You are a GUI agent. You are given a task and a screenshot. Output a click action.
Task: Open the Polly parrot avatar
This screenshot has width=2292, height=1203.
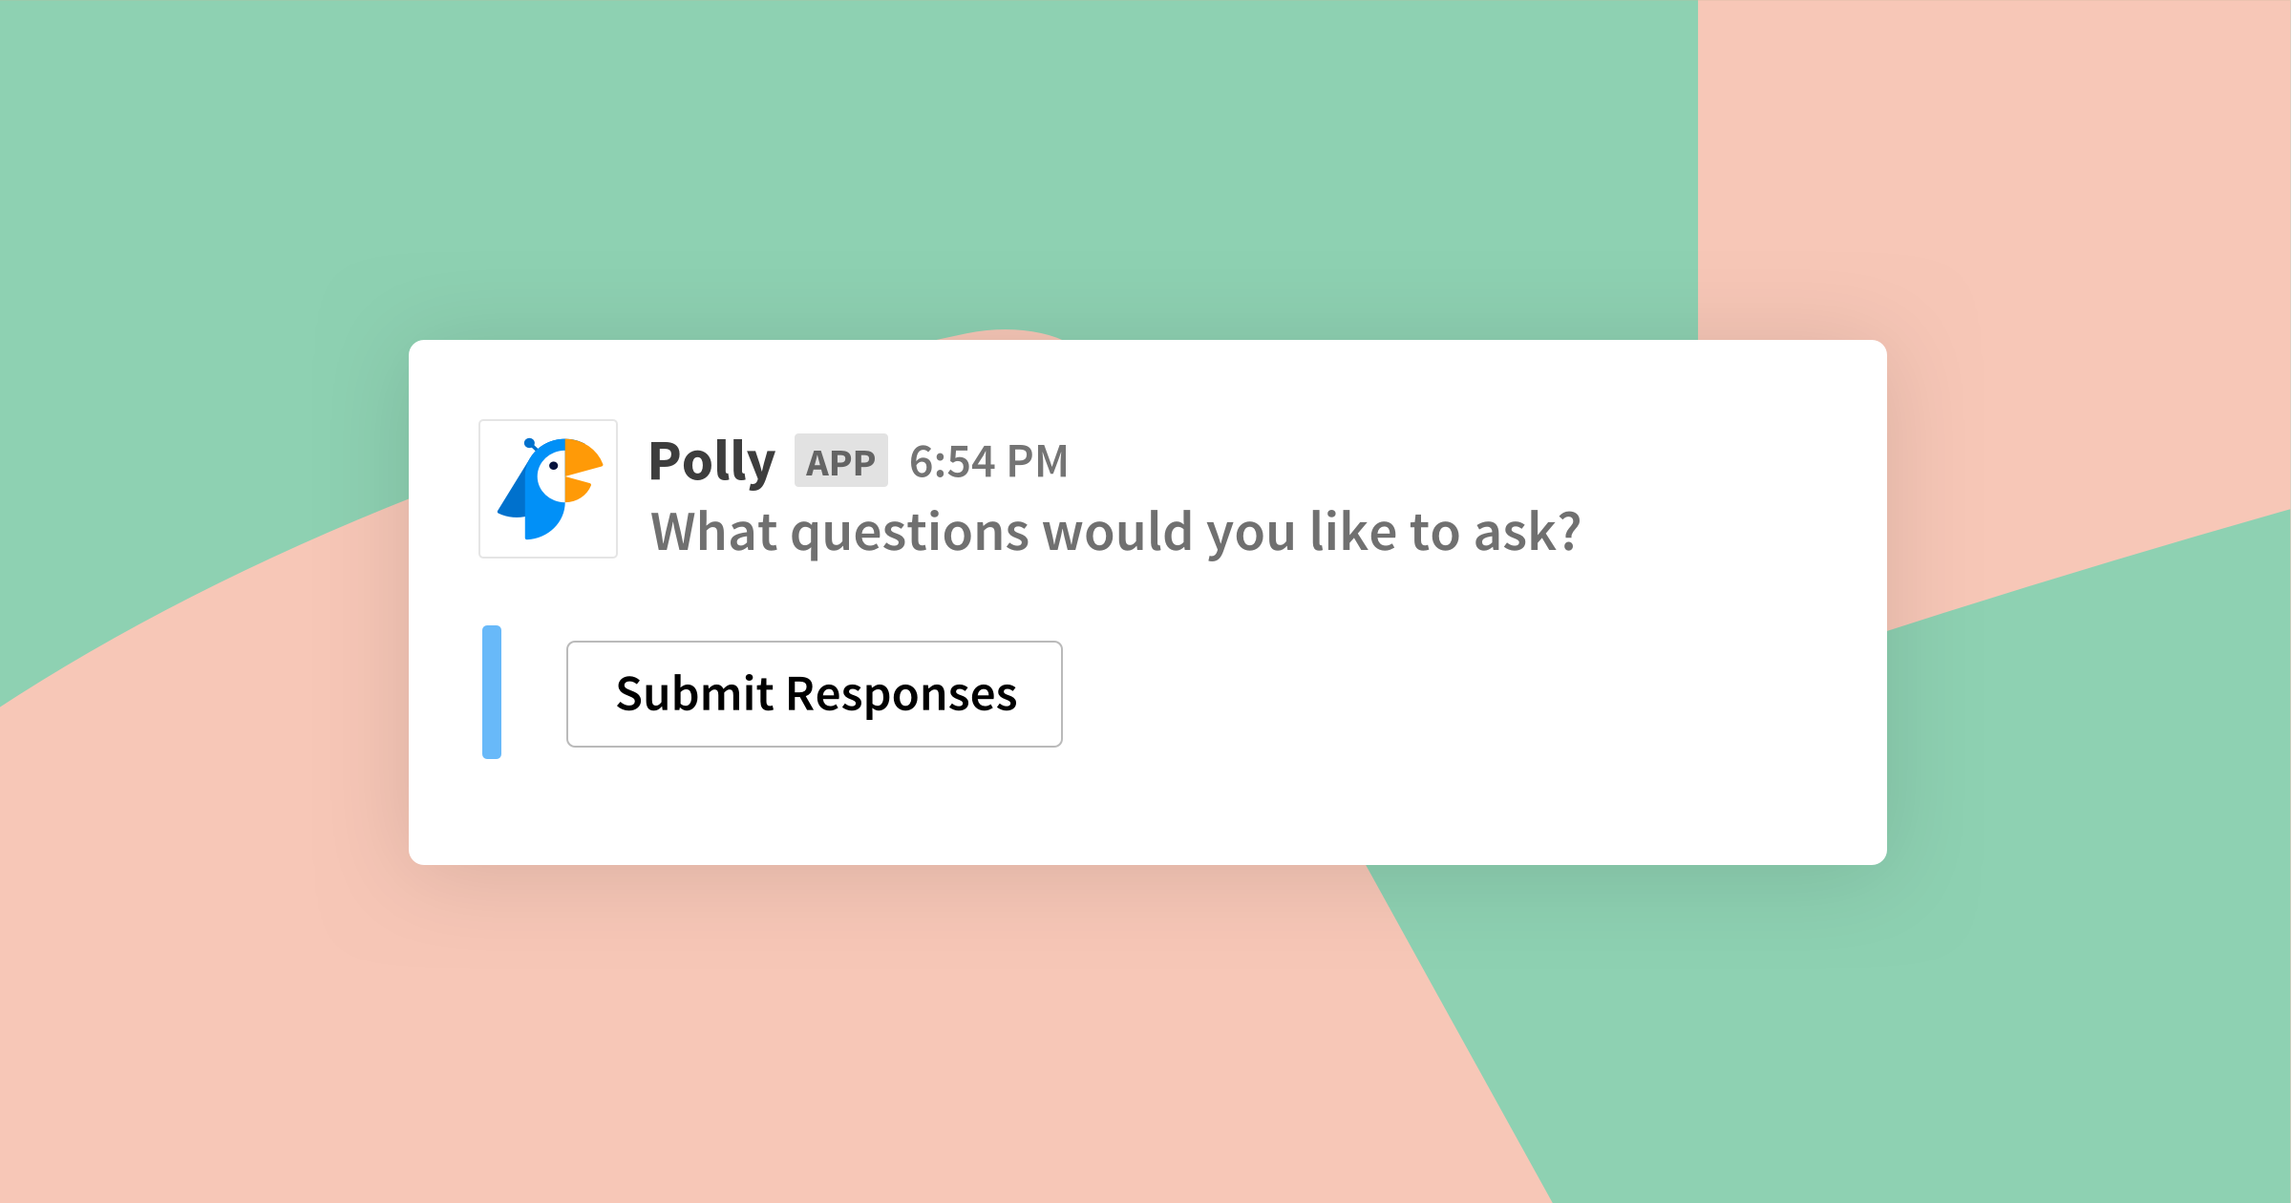[x=548, y=489]
